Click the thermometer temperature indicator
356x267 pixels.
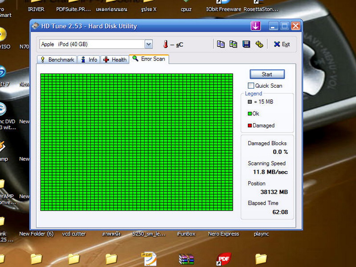166,44
